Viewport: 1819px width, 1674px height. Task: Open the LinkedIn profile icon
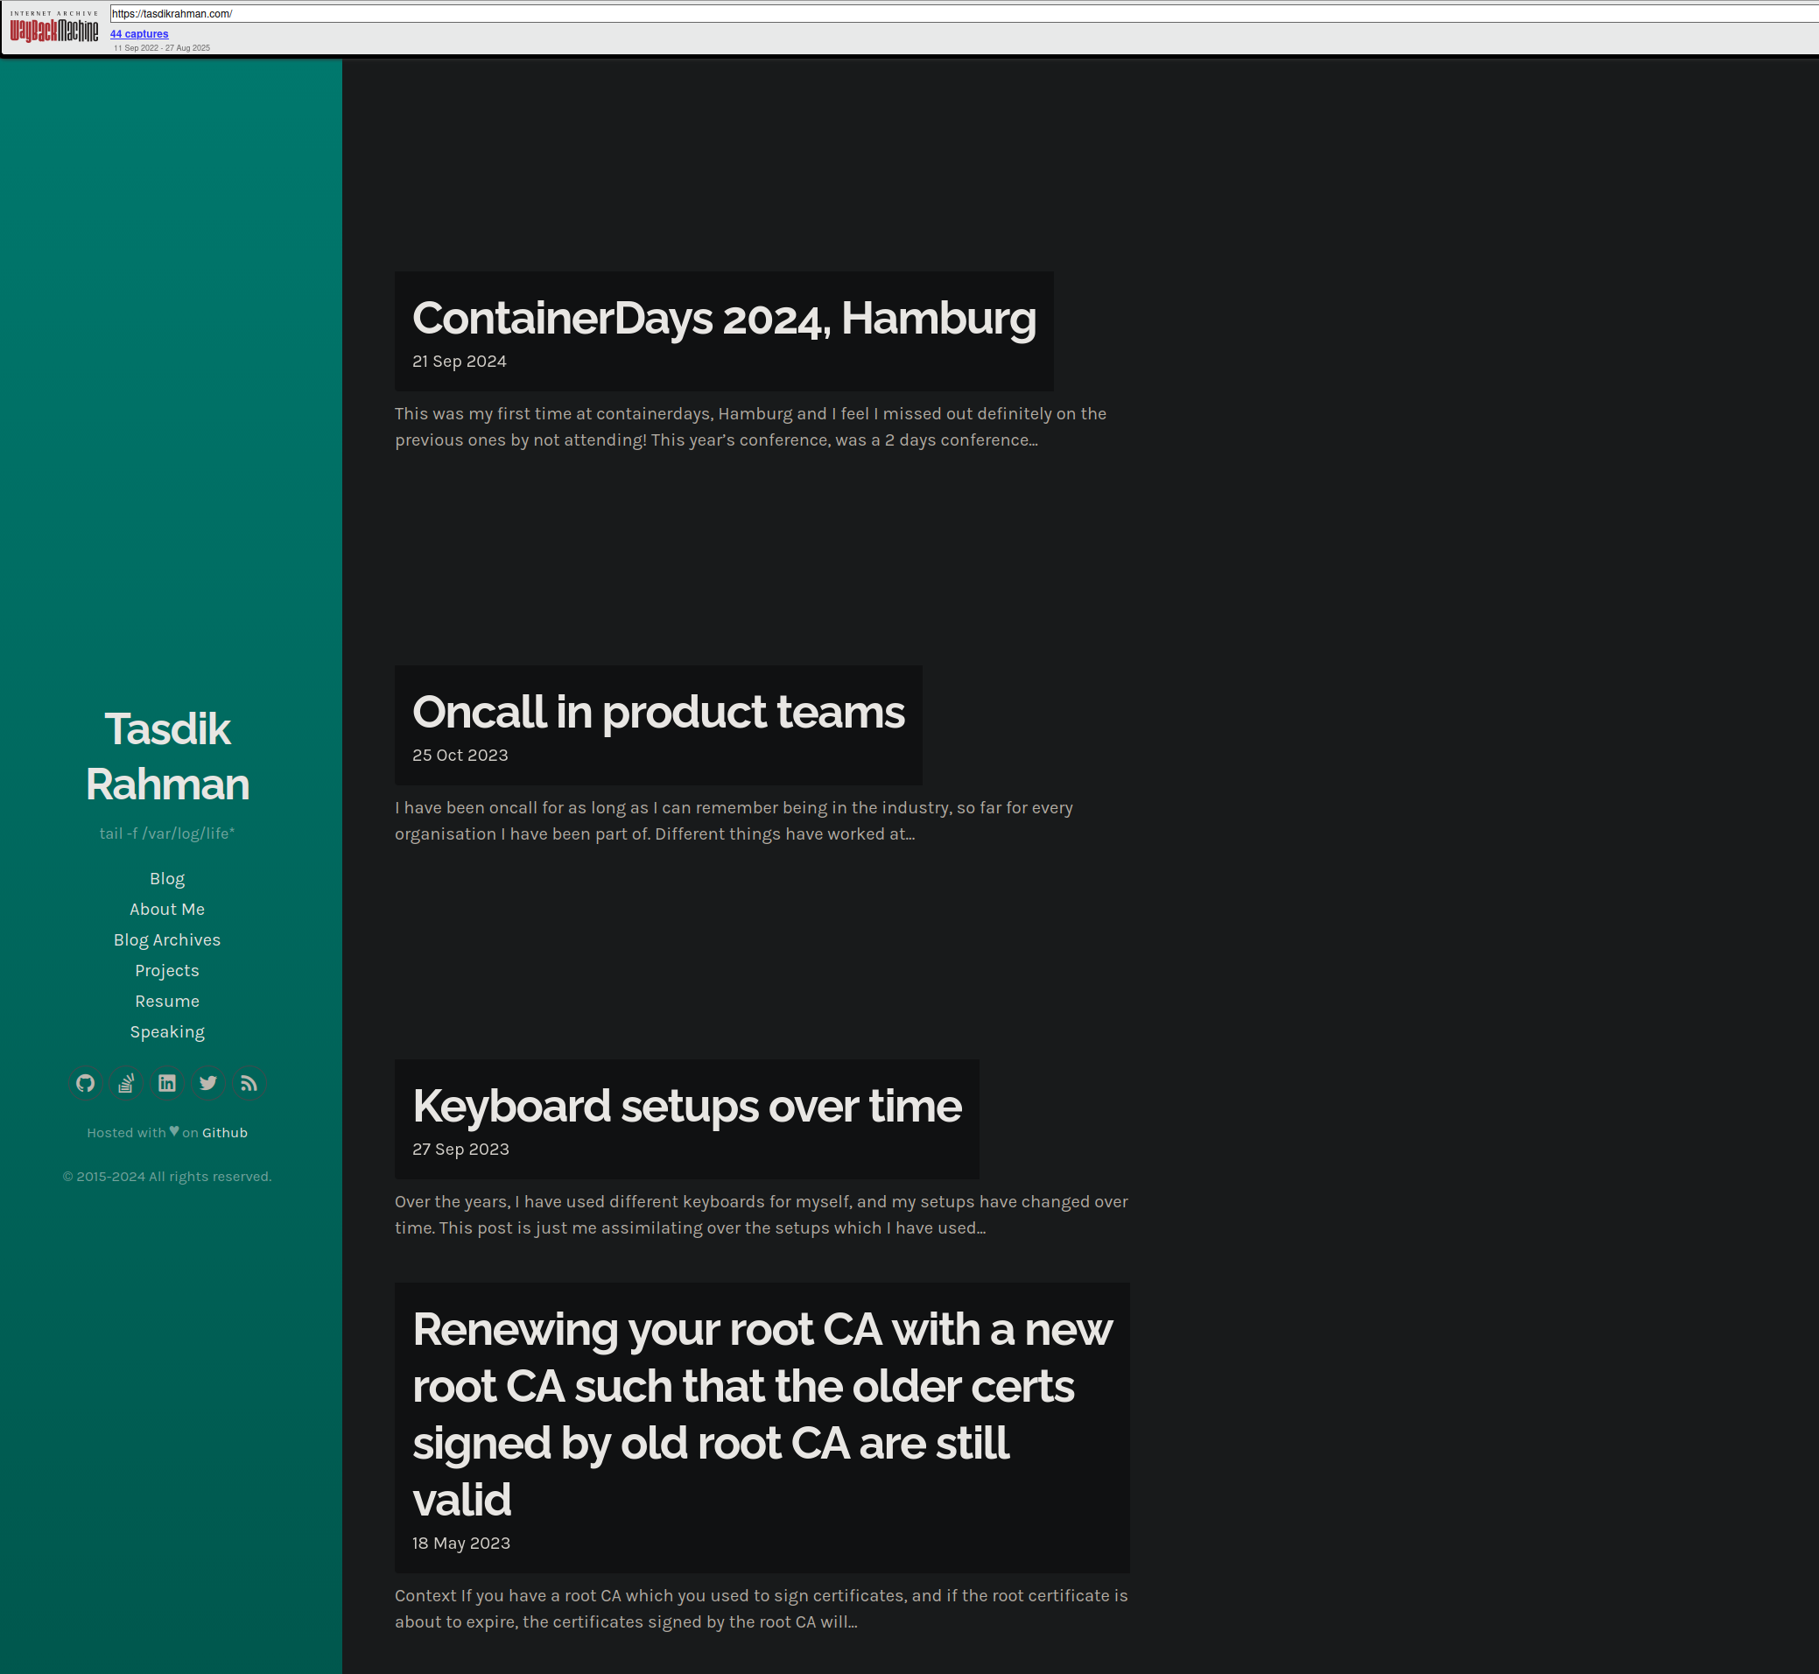click(166, 1083)
